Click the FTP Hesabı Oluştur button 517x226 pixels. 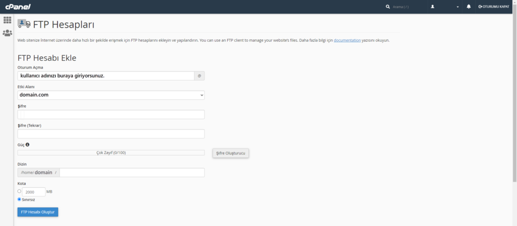pos(38,212)
